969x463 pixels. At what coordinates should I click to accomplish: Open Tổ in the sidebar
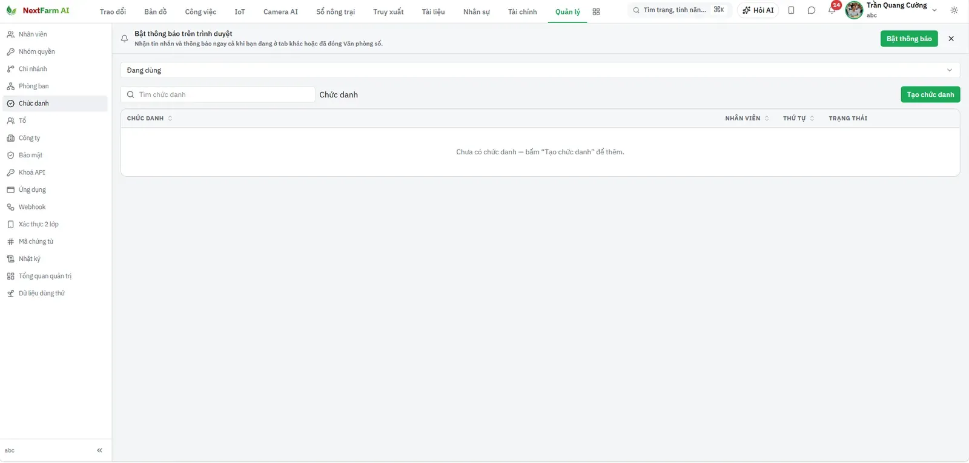coord(55,120)
